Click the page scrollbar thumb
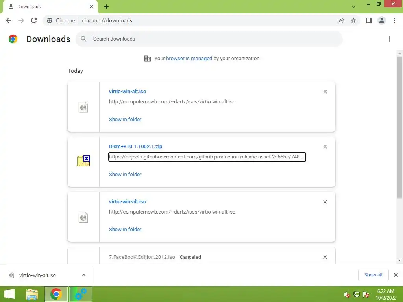The height and width of the screenshot is (302, 403). click(x=399, y=127)
